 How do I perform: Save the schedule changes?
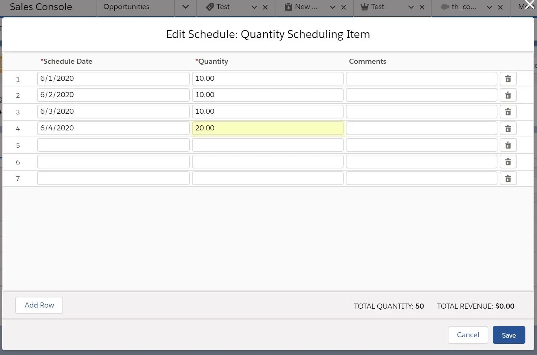coord(509,335)
